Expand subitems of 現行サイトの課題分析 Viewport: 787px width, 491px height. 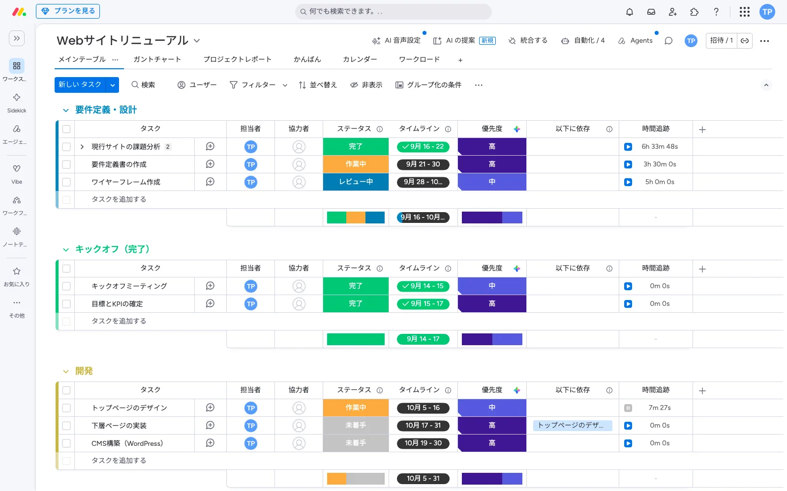click(x=82, y=147)
